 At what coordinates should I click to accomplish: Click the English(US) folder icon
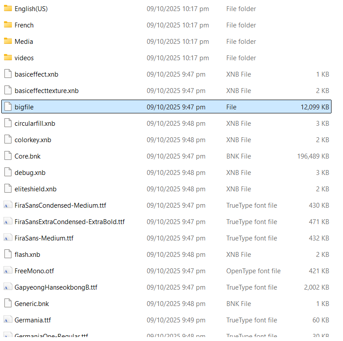pos(8,8)
